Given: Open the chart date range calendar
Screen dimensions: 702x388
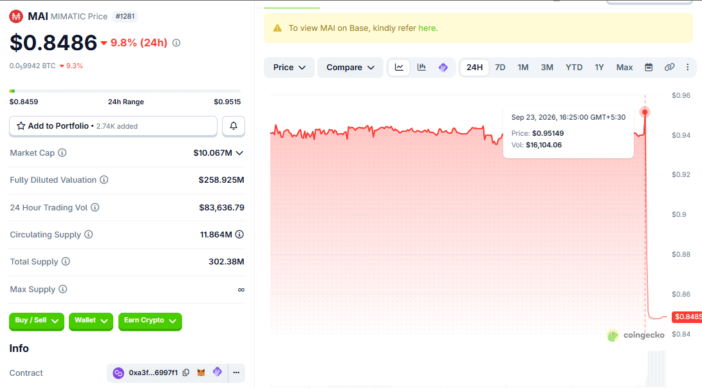Looking at the screenshot, I should point(649,67).
